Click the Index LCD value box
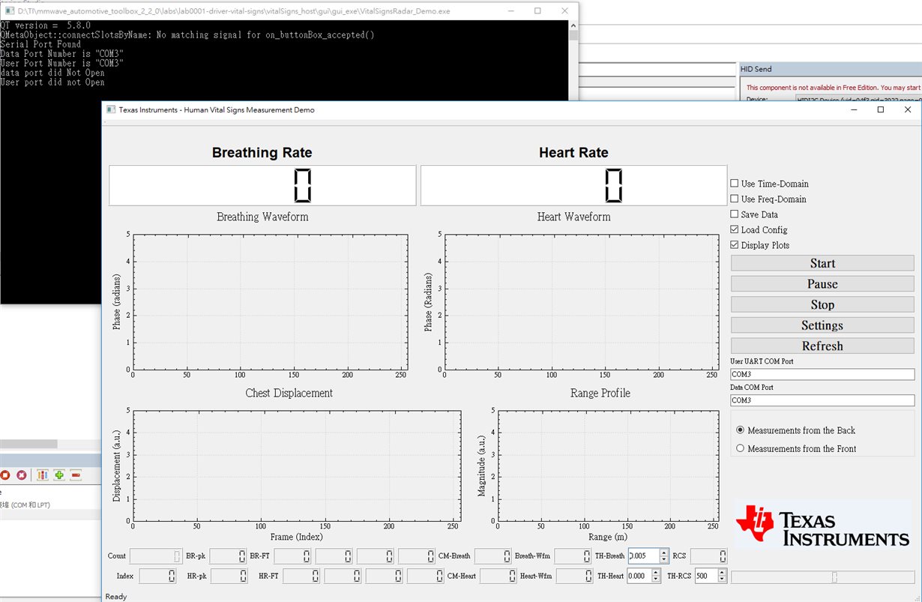The height and width of the screenshot is (602, 922). point(157,576)
